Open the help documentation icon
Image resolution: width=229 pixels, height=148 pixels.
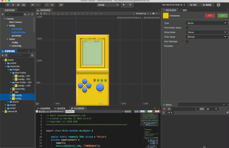[218, 5]
